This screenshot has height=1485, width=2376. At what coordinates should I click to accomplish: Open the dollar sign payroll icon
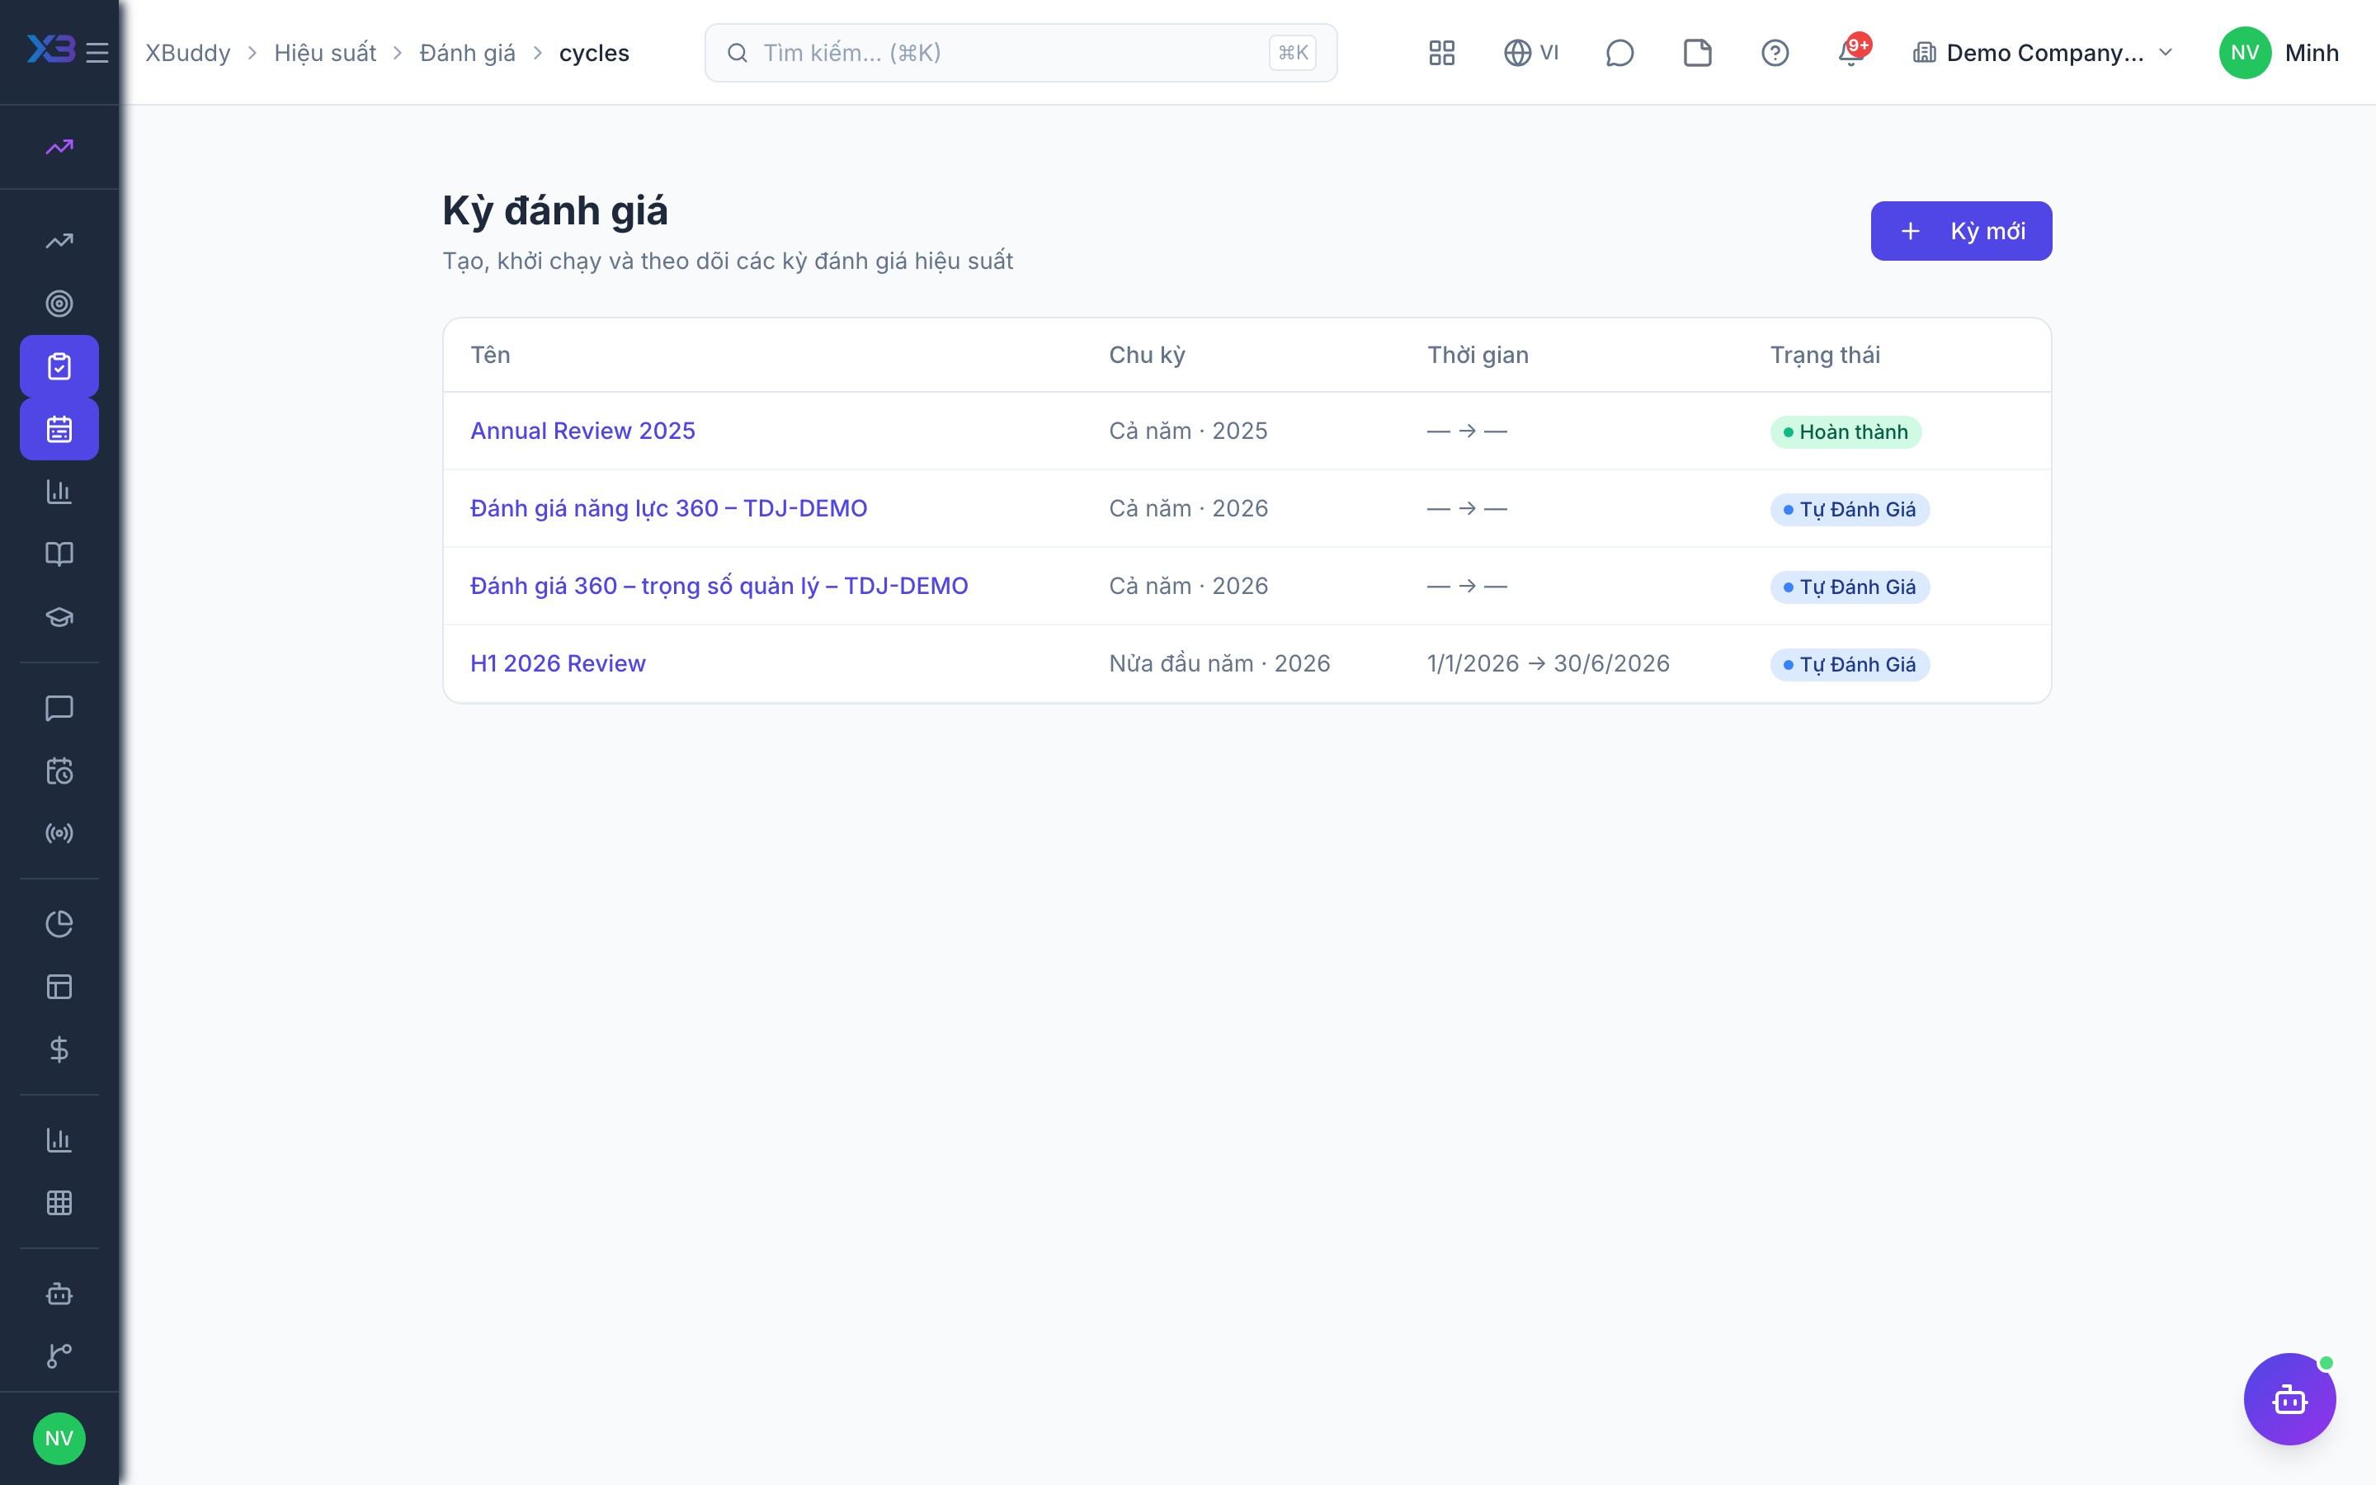[59, 1049]
